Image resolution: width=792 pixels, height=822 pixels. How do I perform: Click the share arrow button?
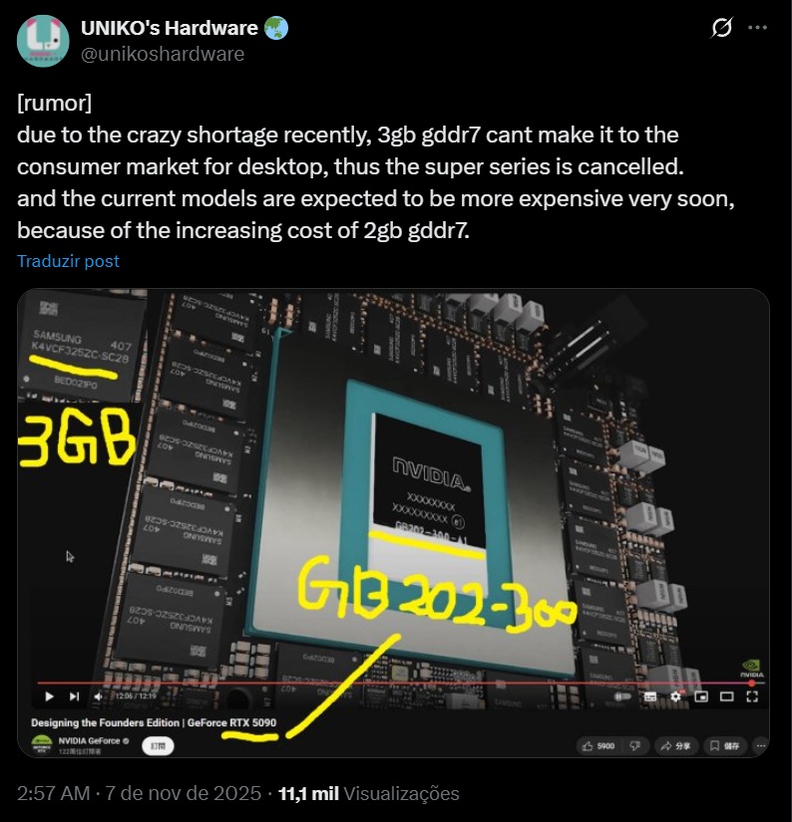tap(676, 745)
